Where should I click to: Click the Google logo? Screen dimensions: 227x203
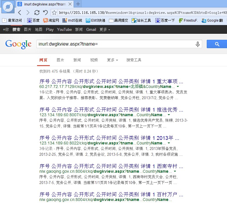coord(19,44)
